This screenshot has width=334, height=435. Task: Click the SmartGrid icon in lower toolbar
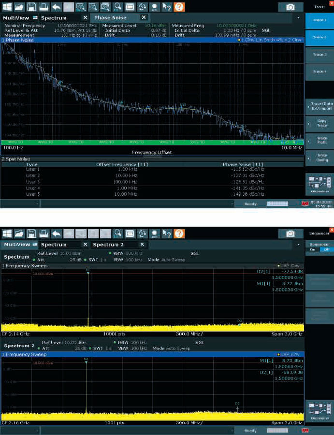[130, 233]
